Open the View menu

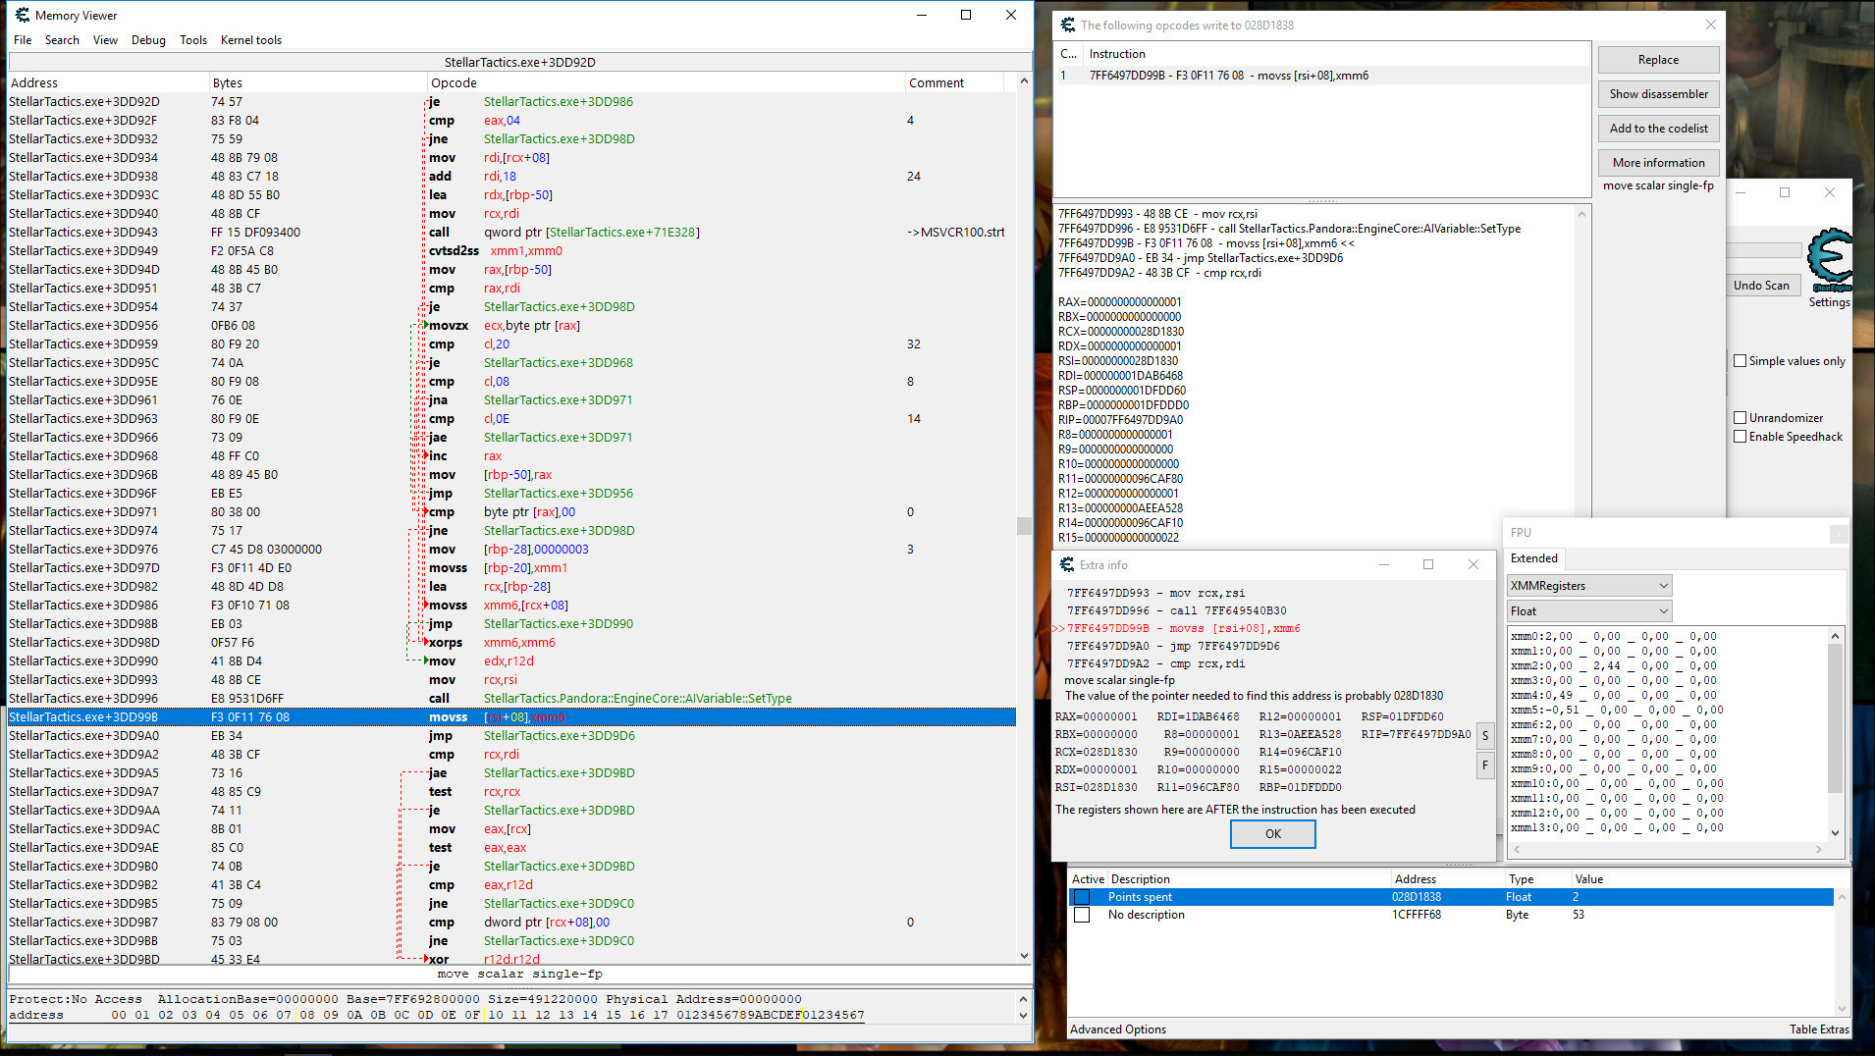pyautogui.click(x=105, y=40)
